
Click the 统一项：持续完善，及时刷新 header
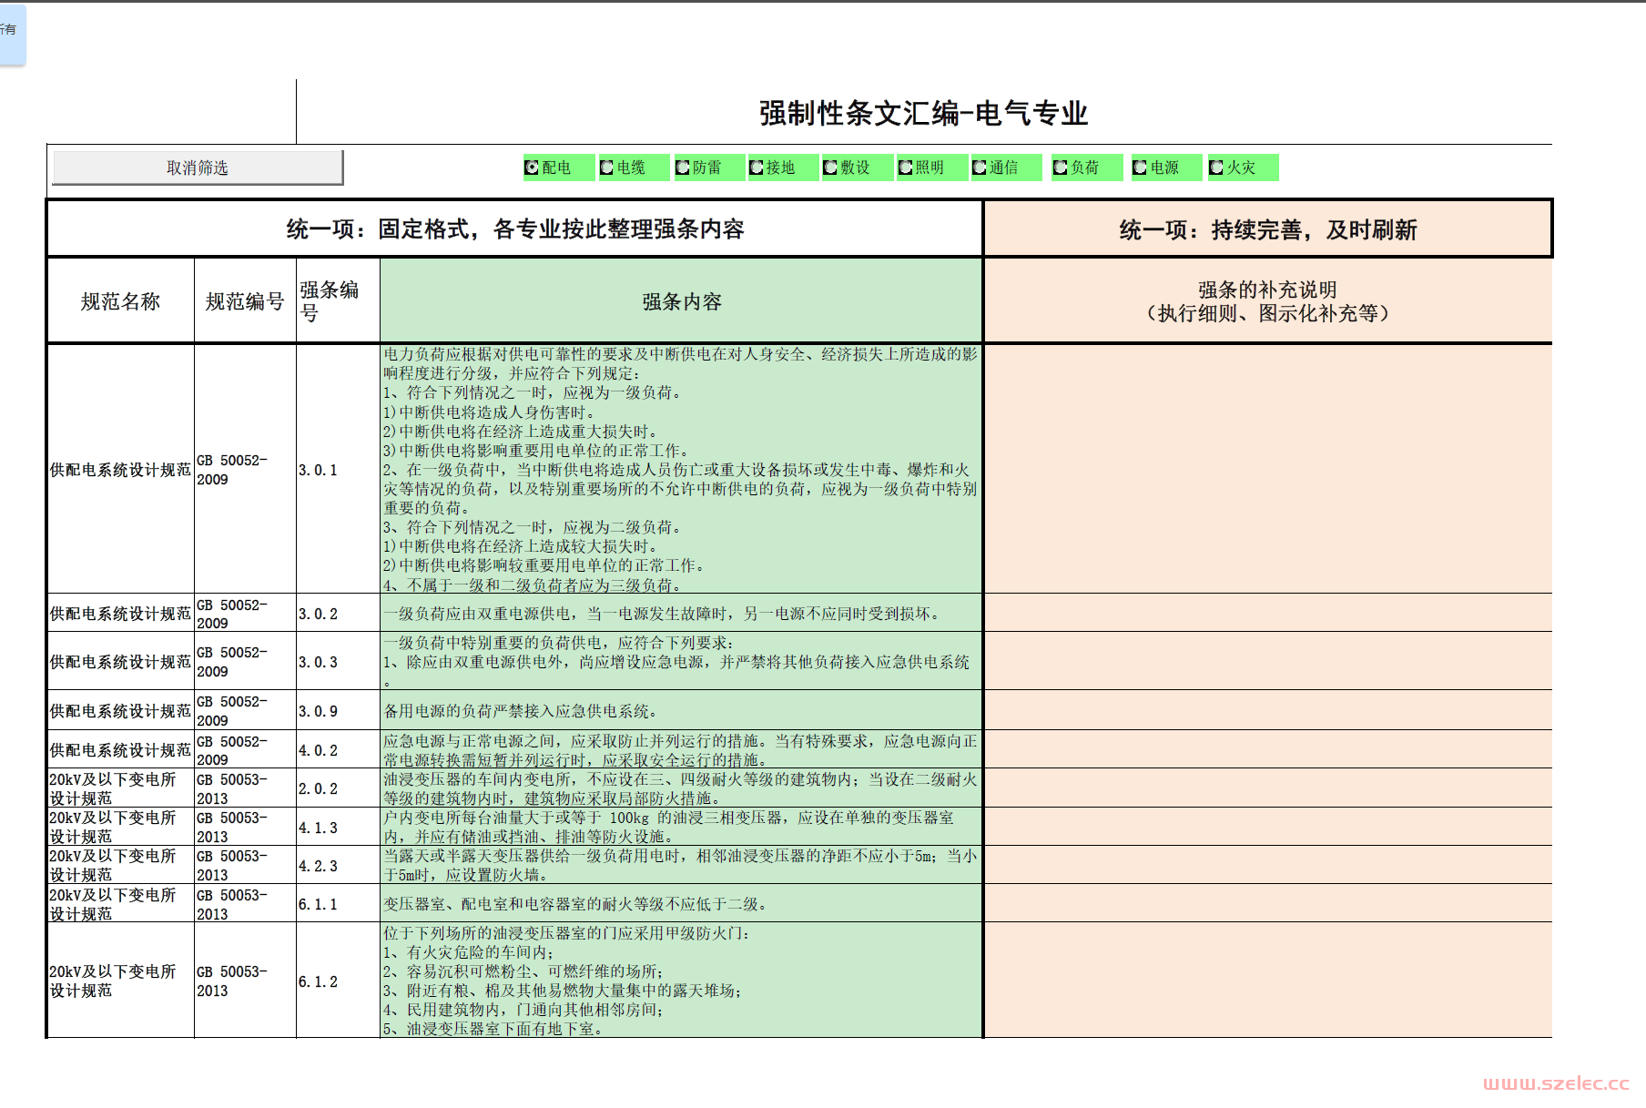1268,229
